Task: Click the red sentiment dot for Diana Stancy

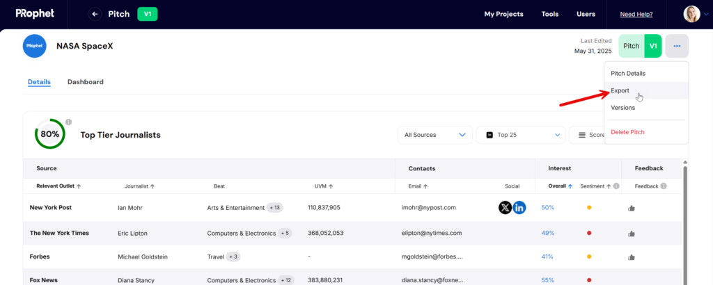Action: pyautogui.click(x=589, y=280)
